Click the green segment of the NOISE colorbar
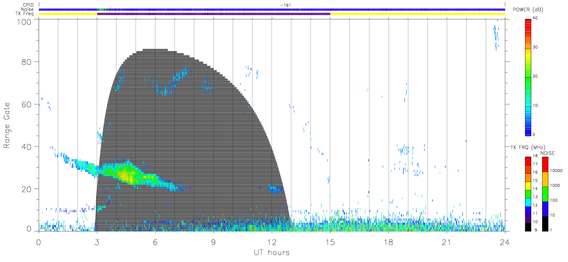The height and width of the screenshot is (262, 568). click(x=545, y=194)
